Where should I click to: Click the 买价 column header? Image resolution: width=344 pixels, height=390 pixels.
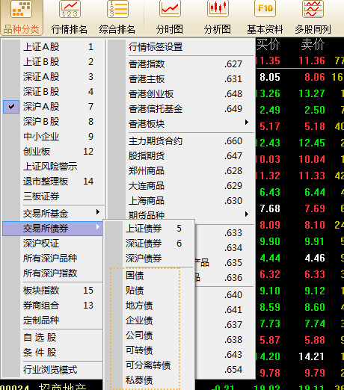(268, 45)
